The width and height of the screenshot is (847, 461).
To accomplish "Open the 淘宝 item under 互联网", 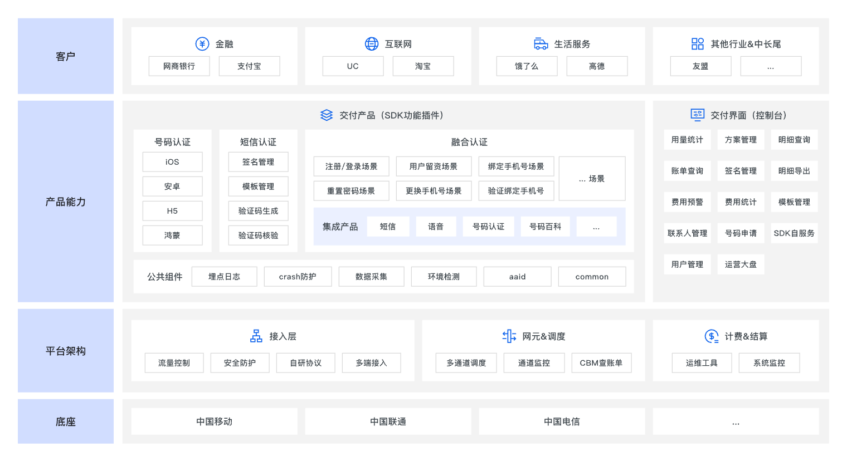I will [x=423, y=66].
